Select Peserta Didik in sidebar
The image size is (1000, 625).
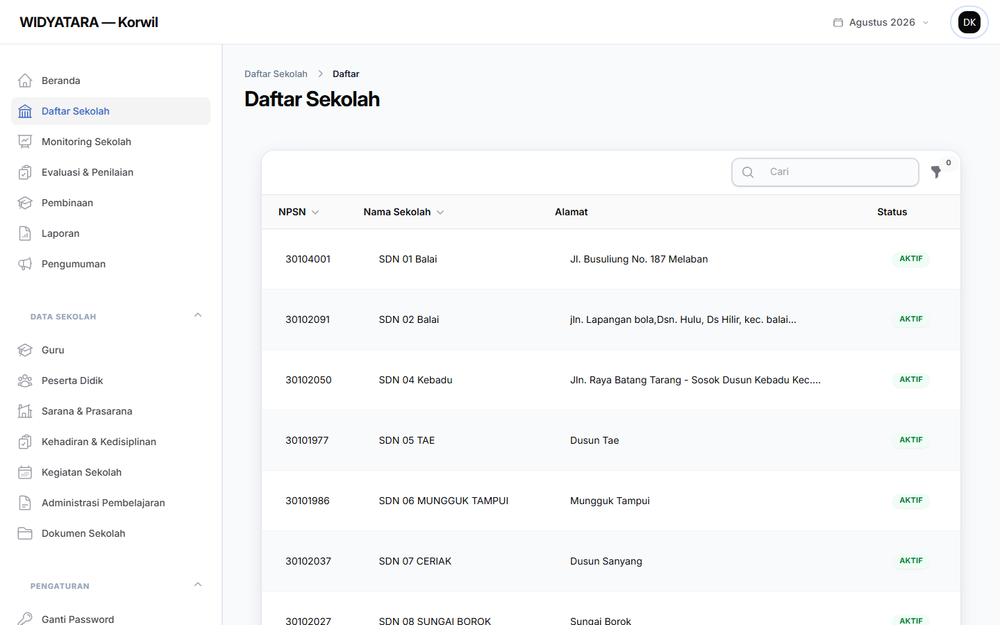(x=111, y=381)
